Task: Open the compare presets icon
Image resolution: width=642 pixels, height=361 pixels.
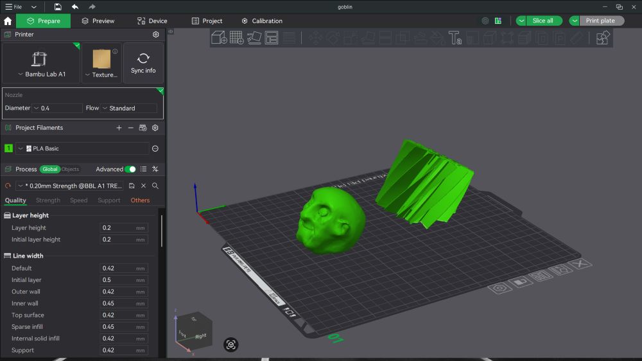Action: (155, 169)
